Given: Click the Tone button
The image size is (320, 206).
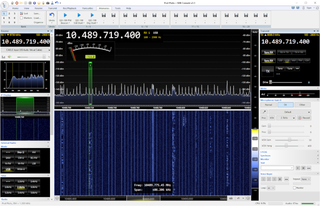Looking at the screenshot, I should (280, 69).
